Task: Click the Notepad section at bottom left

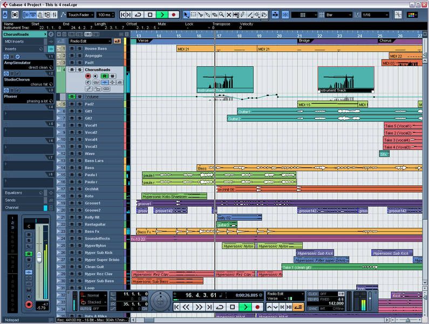Action: point(11,320)
